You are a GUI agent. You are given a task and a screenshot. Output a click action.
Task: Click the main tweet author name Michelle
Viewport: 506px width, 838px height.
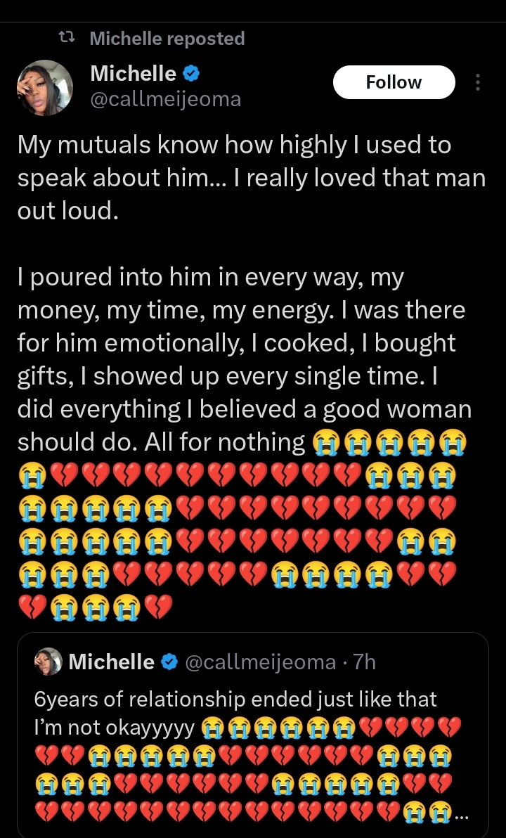(134, 73)
